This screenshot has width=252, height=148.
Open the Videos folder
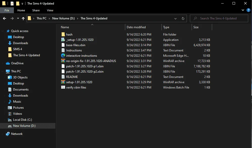(17, 114)
